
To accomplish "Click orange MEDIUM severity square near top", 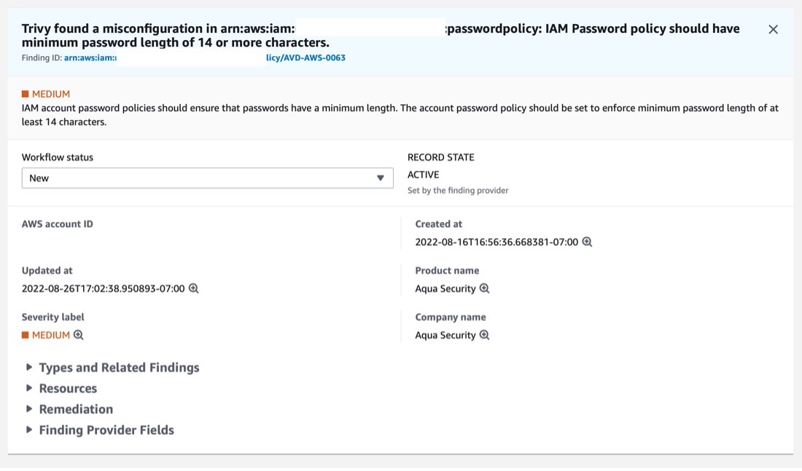I will point(25,94).
